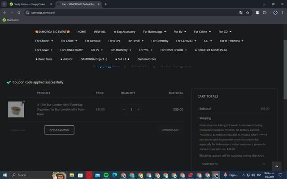Click the bag organizer product thumbnail
The width and height of the screenshot is (287, 179).
click(16, 109)
